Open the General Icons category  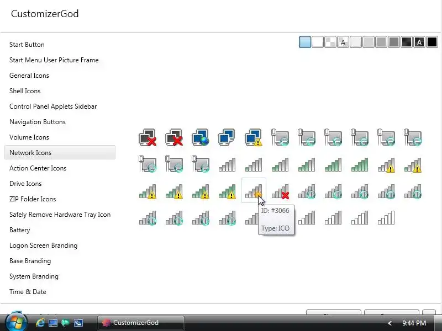coord(29,76)
